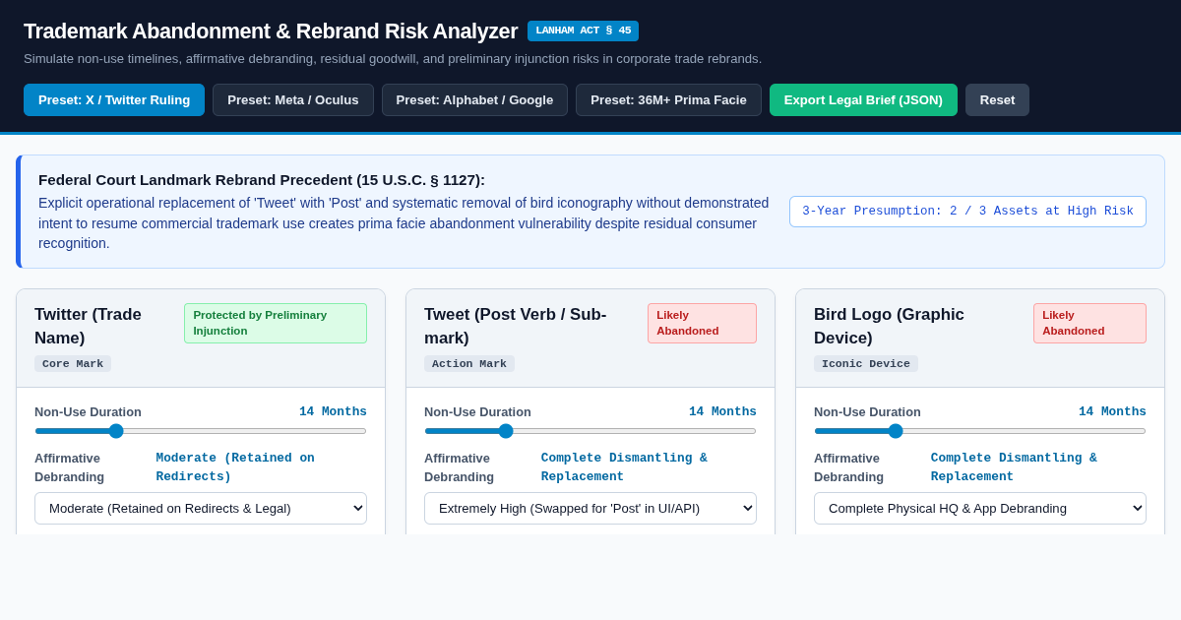Click the 'Iconic Device' tag
Image resolution: width=1181 pixels, height=620 pixels.
click(866, 363)
